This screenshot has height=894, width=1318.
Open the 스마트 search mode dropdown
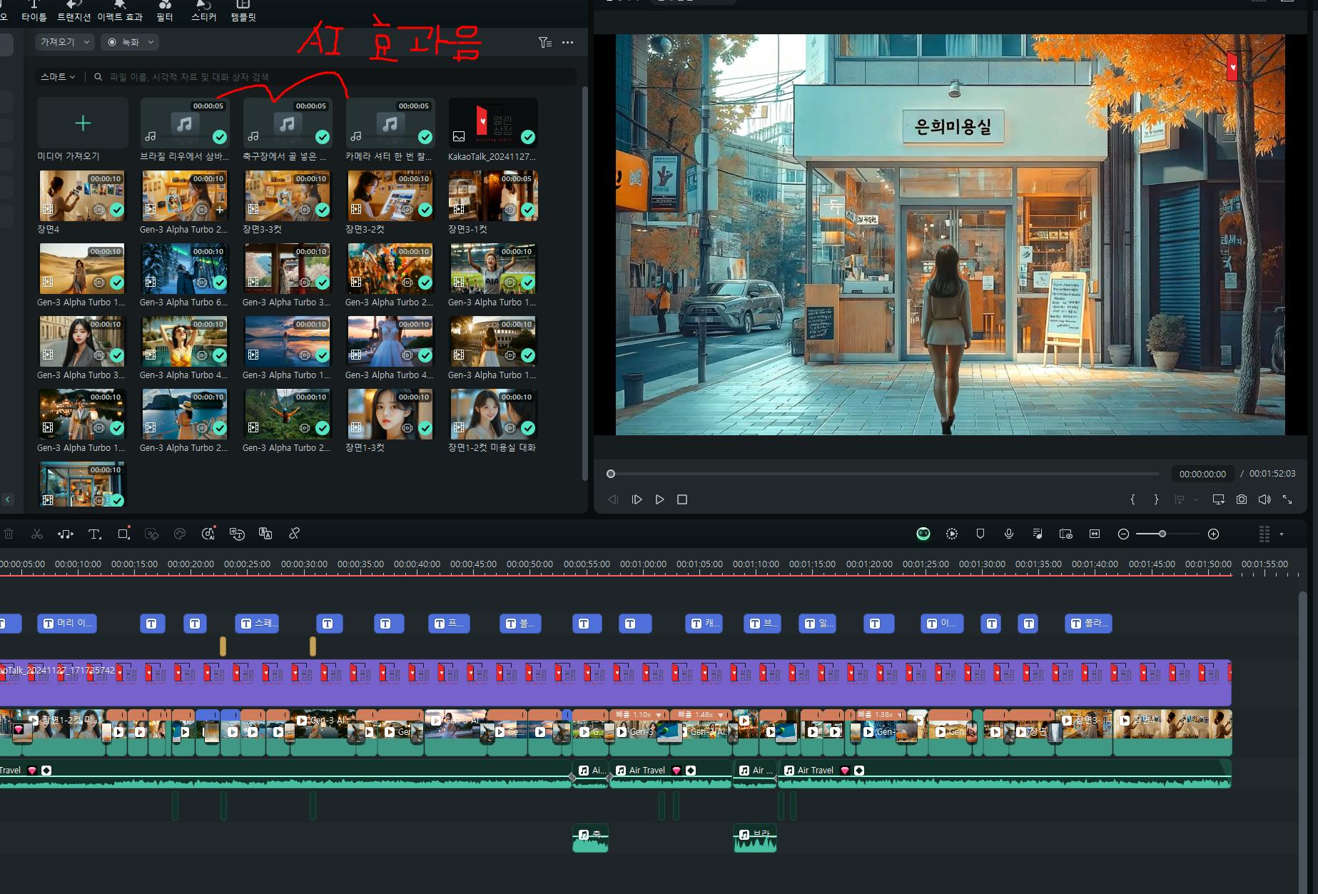(x=58, y=77)
